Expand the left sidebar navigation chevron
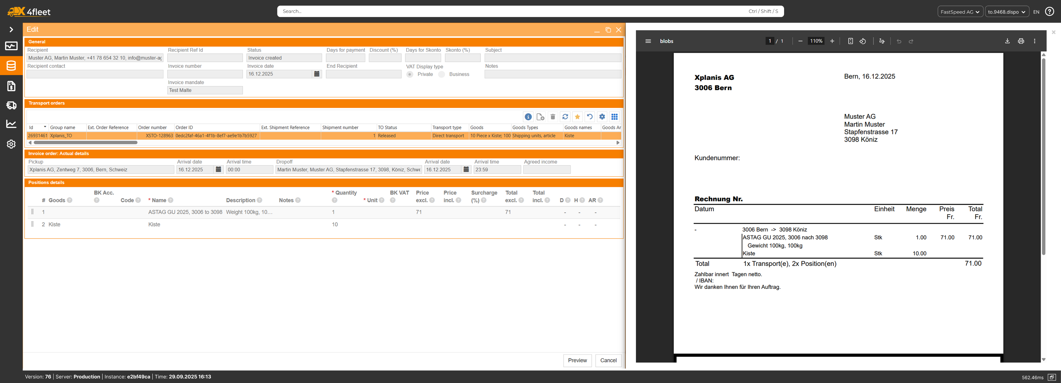 (x=11, y=30)
